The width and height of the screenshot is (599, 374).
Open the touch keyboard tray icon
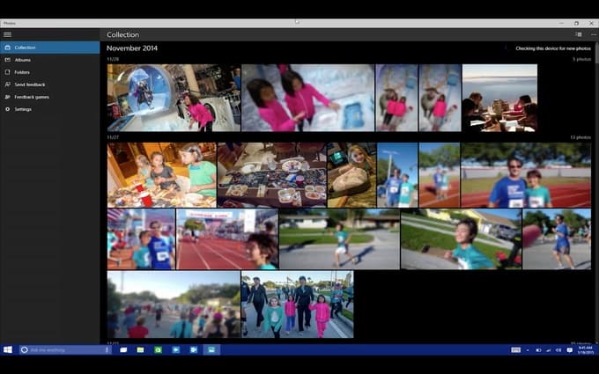click(x=515, y=350)
